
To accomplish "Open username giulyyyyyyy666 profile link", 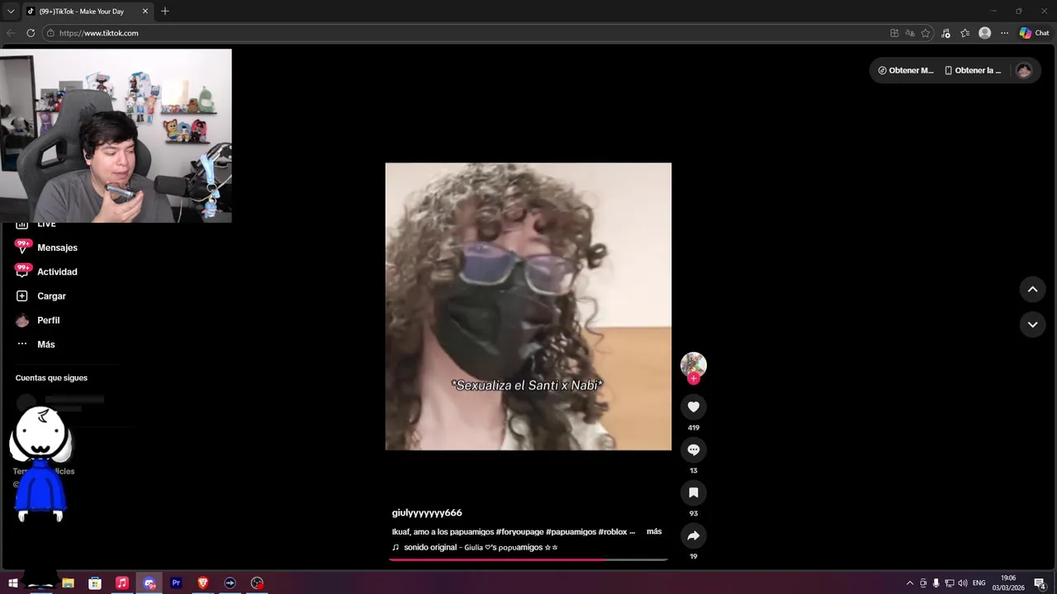I will click(x=427, y=513).
